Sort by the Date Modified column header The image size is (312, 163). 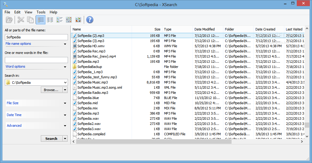[208, 29]
